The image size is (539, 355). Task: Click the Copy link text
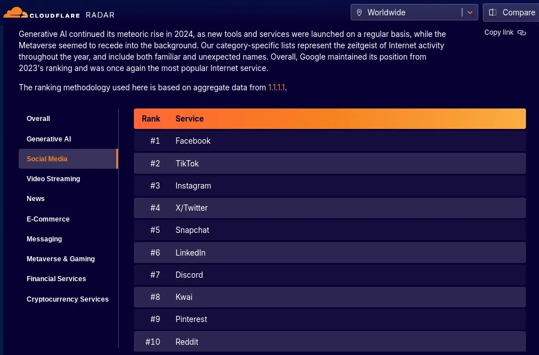click(x=499, y=32)
